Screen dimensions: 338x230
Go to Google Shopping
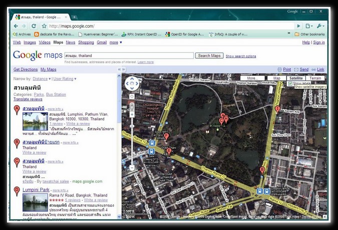click(x=86, y=43)
